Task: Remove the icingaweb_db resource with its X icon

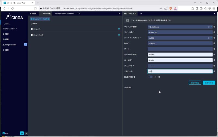Action: [119, 35]
